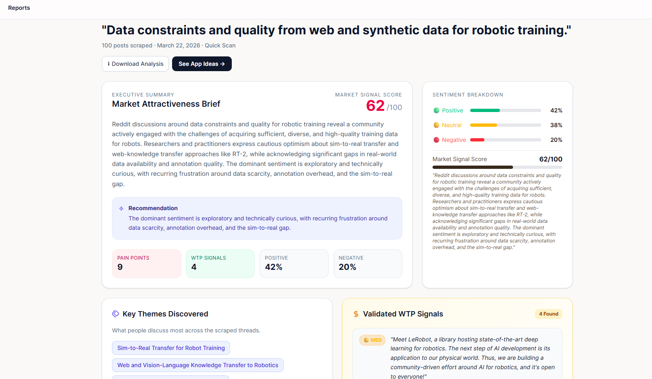Select the Quick Scan label
This screenshot has width=652, height=379.
click(x=220, y=45)
